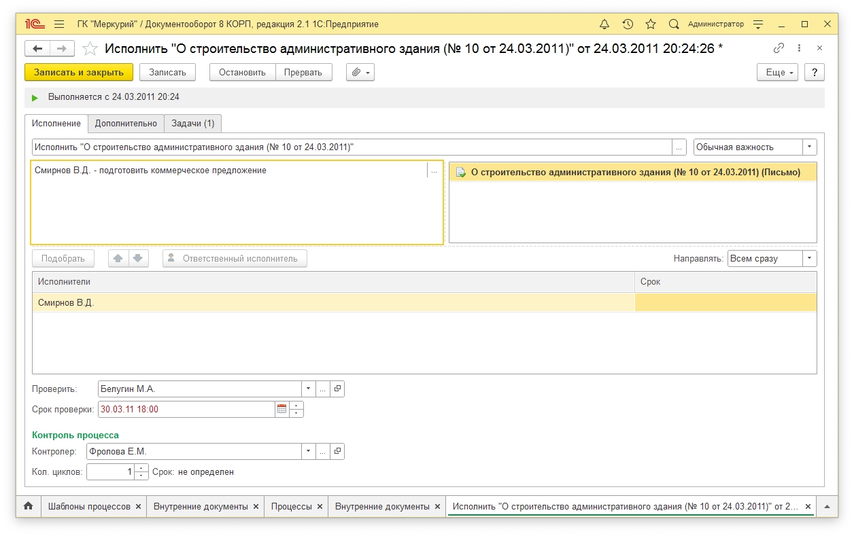Move executor down arrow button

point(138,258)
